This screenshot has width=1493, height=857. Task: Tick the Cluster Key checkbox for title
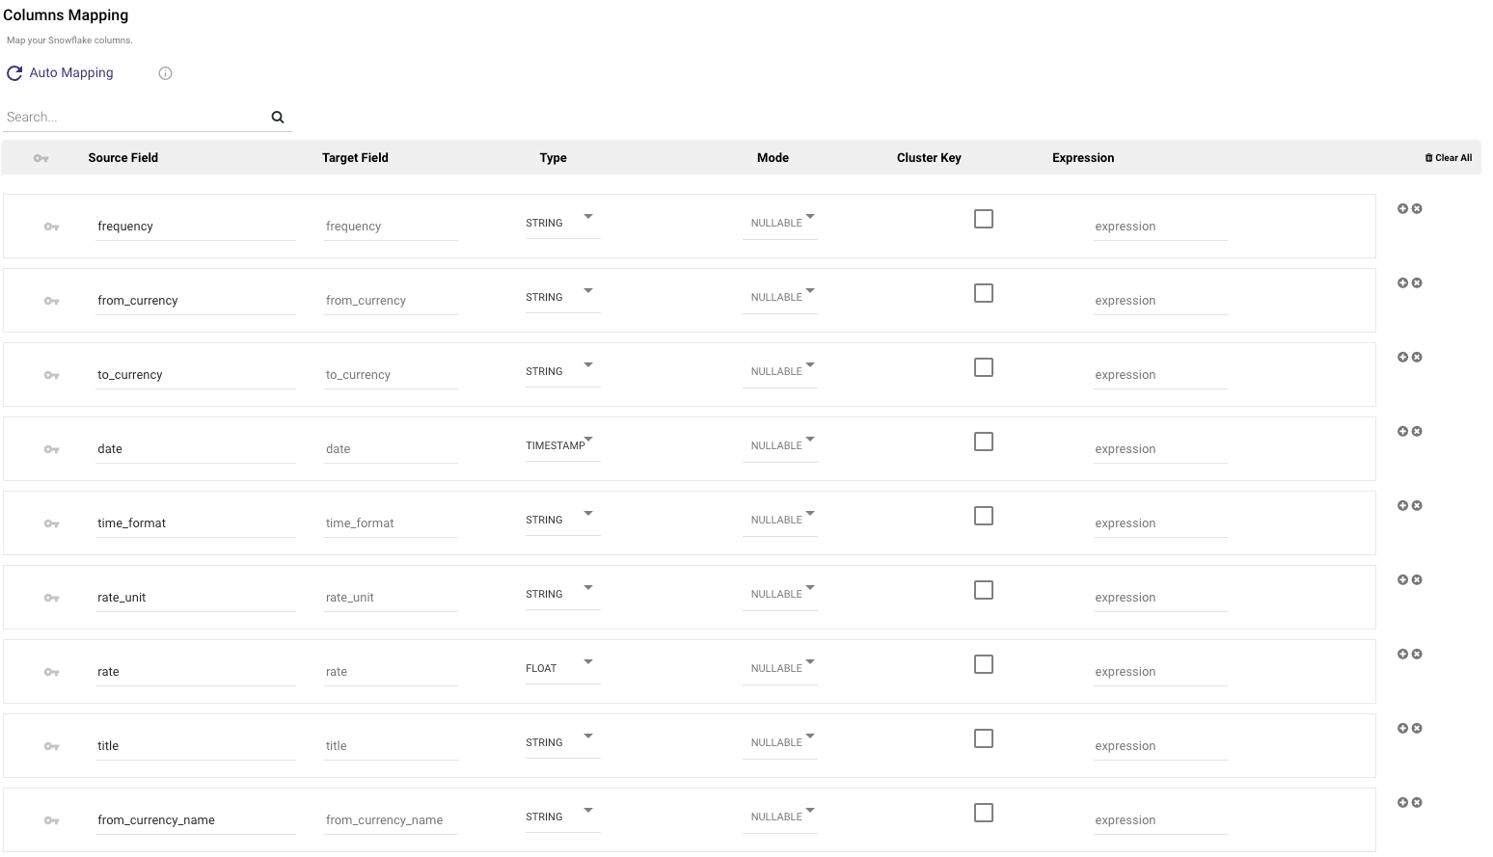[983, 739]
